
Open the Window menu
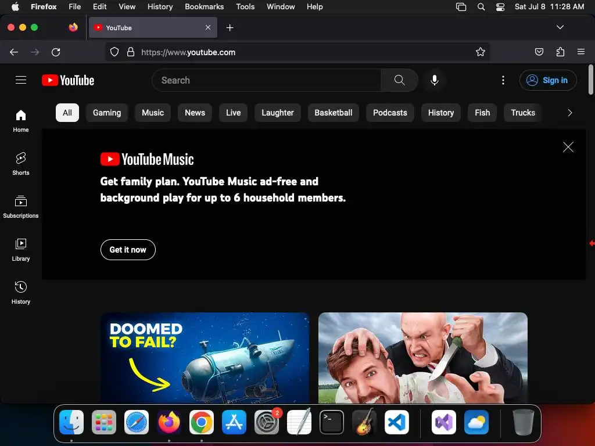click(281, 6)
